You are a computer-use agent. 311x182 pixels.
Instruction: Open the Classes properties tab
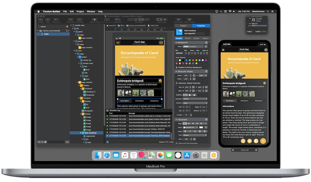pos(196,38)
